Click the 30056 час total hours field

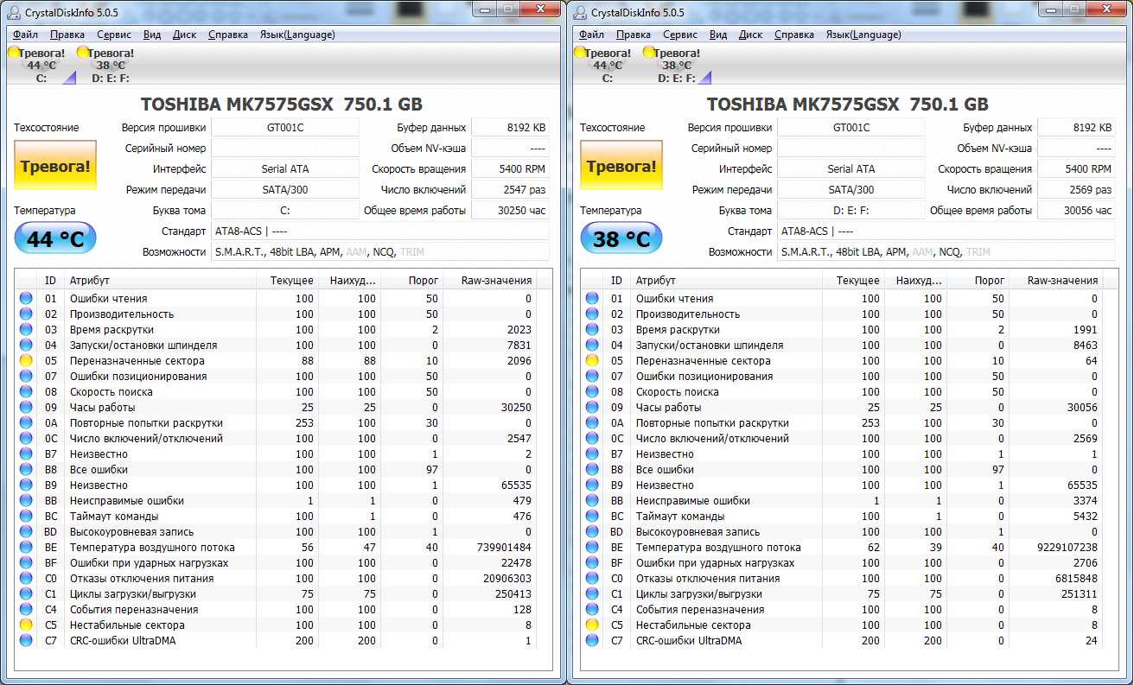pyautogui.click(x=1076, y=211)
